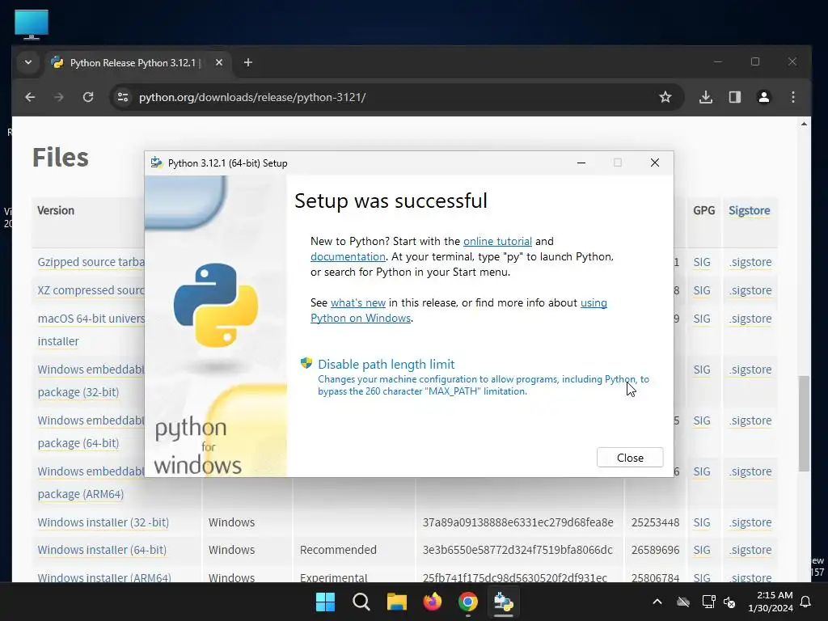
Task: Open taskbar Search icon
Action: (x=361, y=602)
